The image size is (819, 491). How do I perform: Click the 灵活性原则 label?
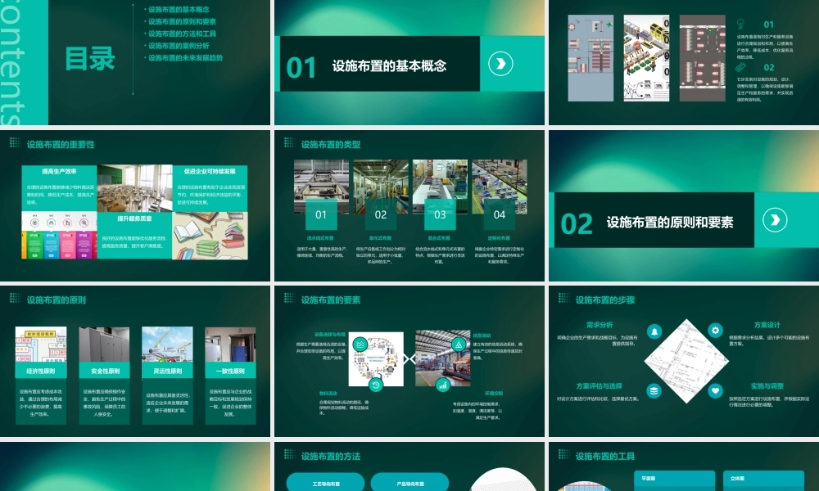168,371
